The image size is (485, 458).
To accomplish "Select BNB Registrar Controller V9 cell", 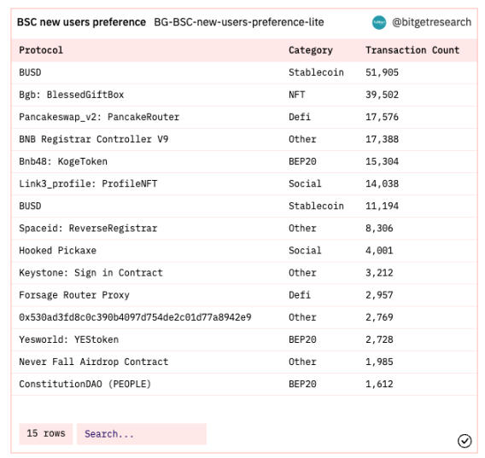I will (x=93, y=139).
